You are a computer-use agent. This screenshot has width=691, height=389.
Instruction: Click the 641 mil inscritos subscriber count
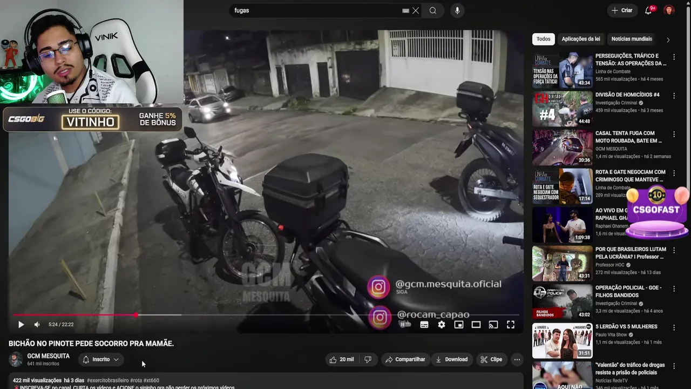click(x=43, y=364)
